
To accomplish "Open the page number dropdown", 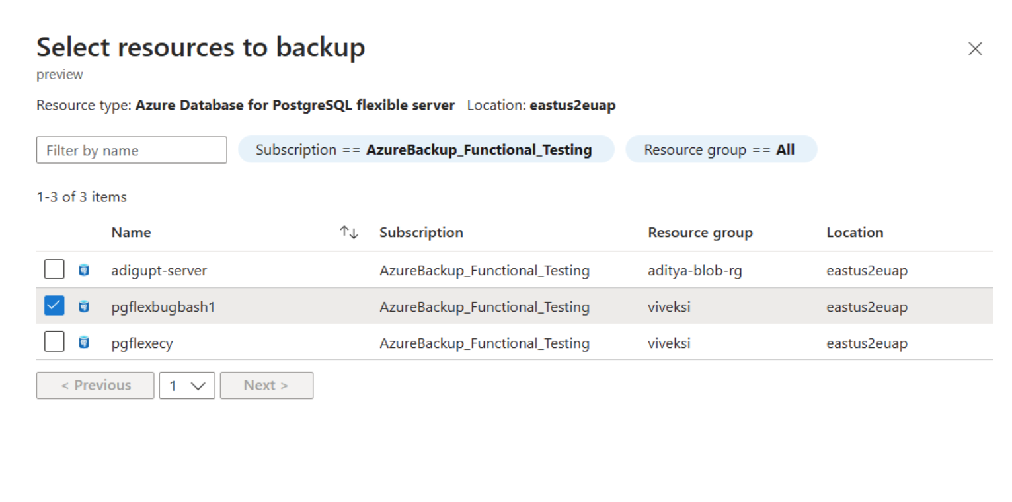I will (187, 386).
